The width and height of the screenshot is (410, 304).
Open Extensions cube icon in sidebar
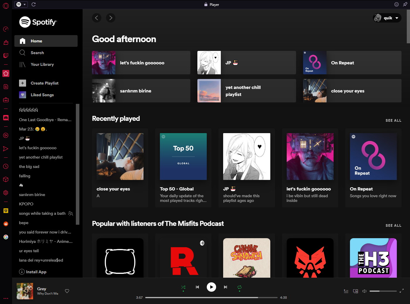6,179
